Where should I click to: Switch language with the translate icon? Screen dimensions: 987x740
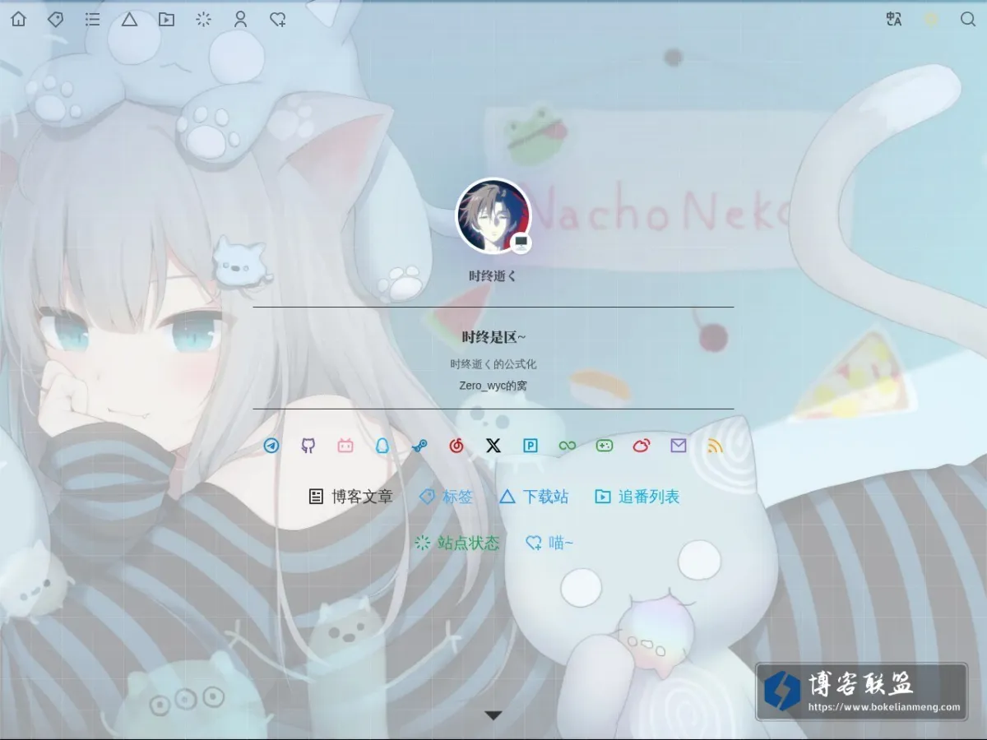894,19
